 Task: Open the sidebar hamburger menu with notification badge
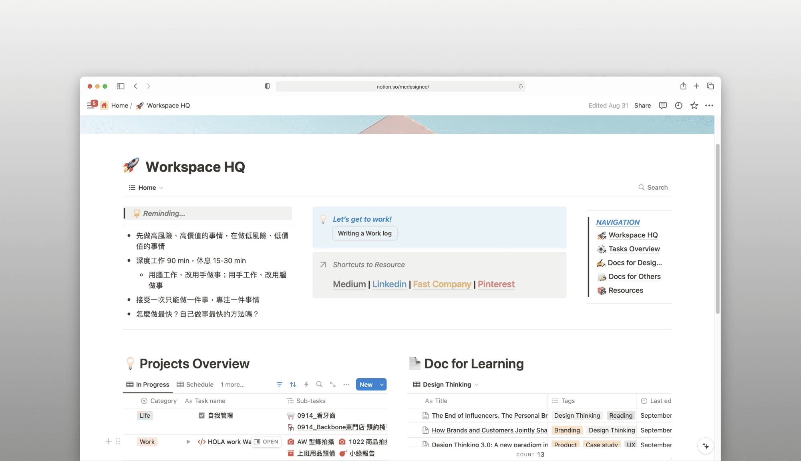[91, 105]
